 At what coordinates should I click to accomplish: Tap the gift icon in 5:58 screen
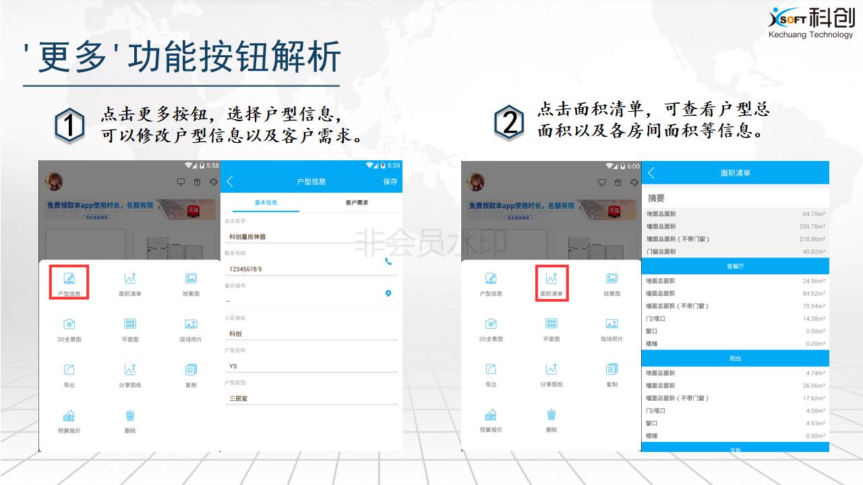[197, 182]
